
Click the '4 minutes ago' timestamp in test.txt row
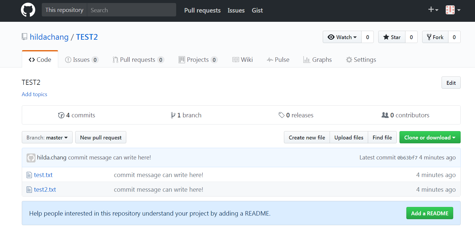tap(436, 175)
